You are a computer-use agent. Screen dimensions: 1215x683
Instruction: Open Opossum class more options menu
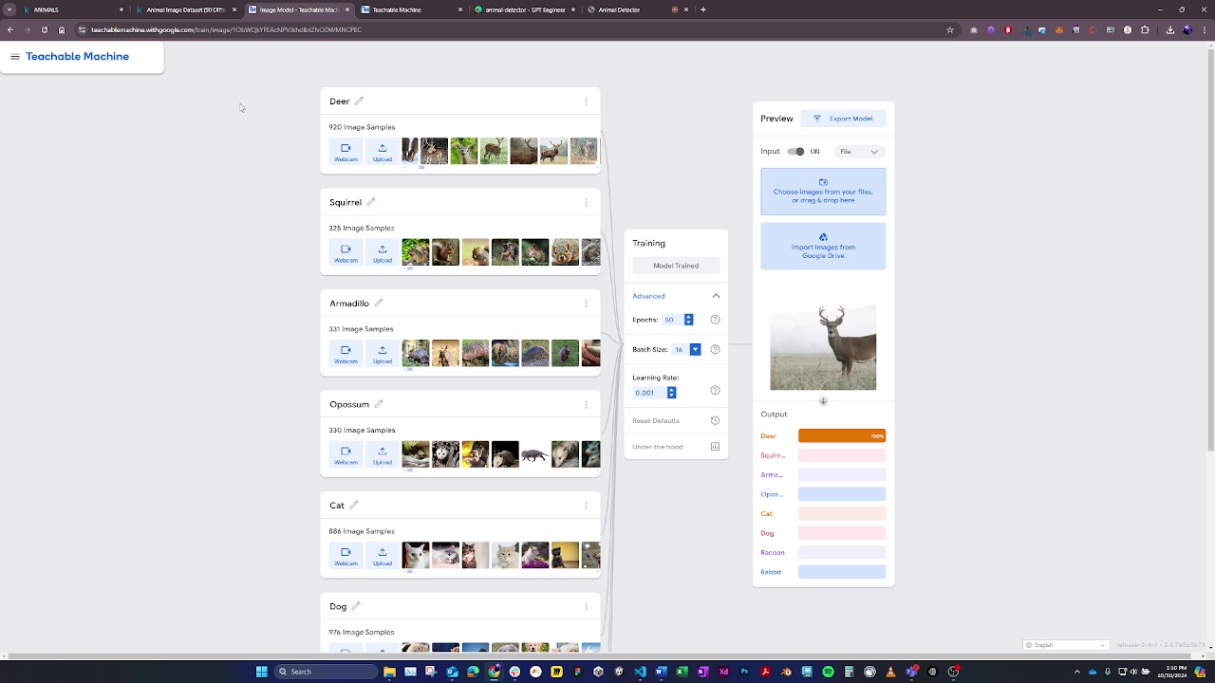click(586, 404)
